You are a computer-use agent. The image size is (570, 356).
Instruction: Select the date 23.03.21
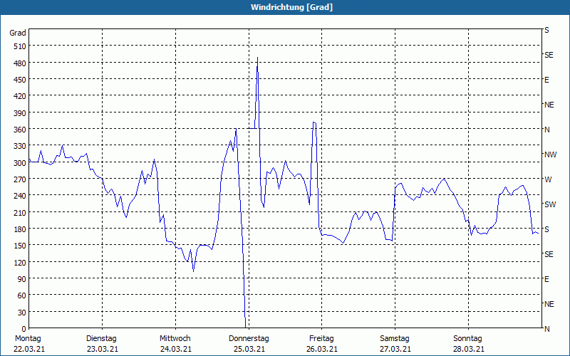pos(103,350)
